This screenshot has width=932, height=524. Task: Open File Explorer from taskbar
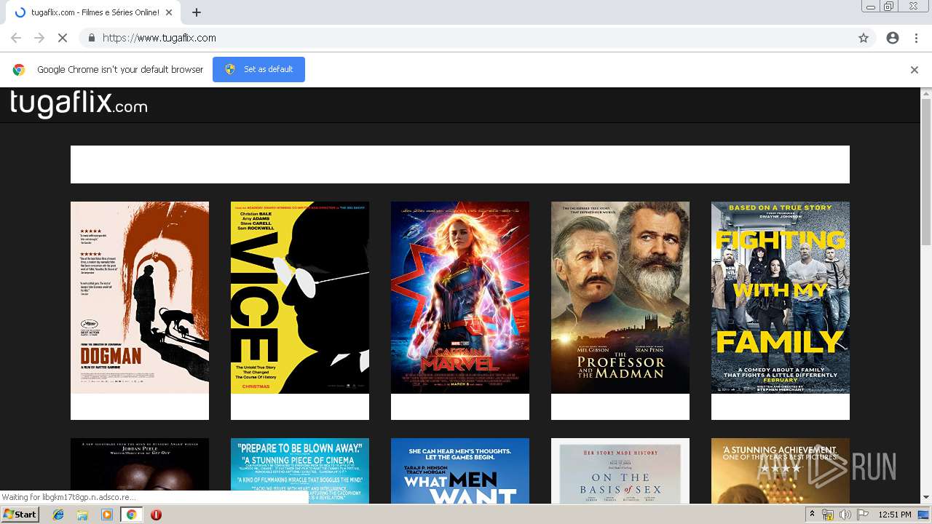click(82, 515)
